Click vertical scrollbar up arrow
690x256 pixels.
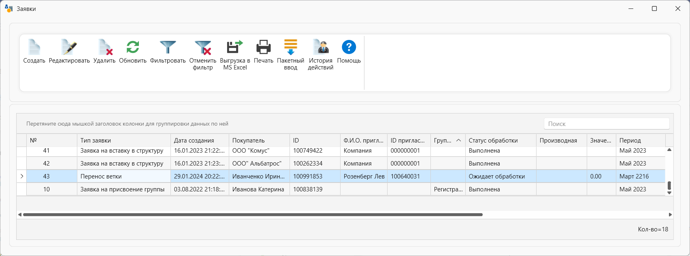(669, 150)
